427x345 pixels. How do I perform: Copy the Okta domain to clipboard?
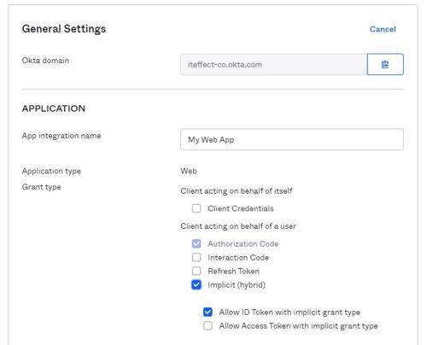(385, 64)
